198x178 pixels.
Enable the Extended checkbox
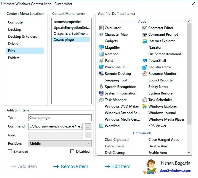coord(10,152)
